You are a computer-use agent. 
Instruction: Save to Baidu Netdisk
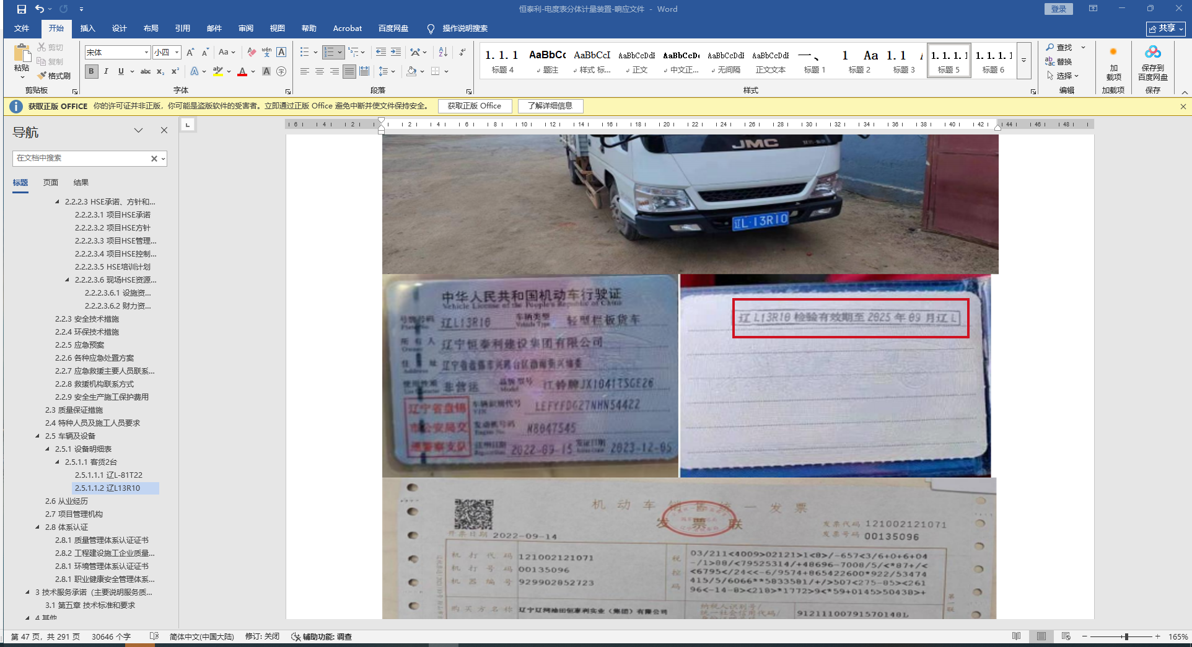[x=1152, y=62]
